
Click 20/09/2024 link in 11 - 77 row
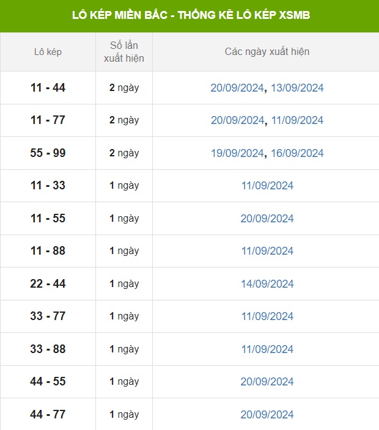coord(237,120)
